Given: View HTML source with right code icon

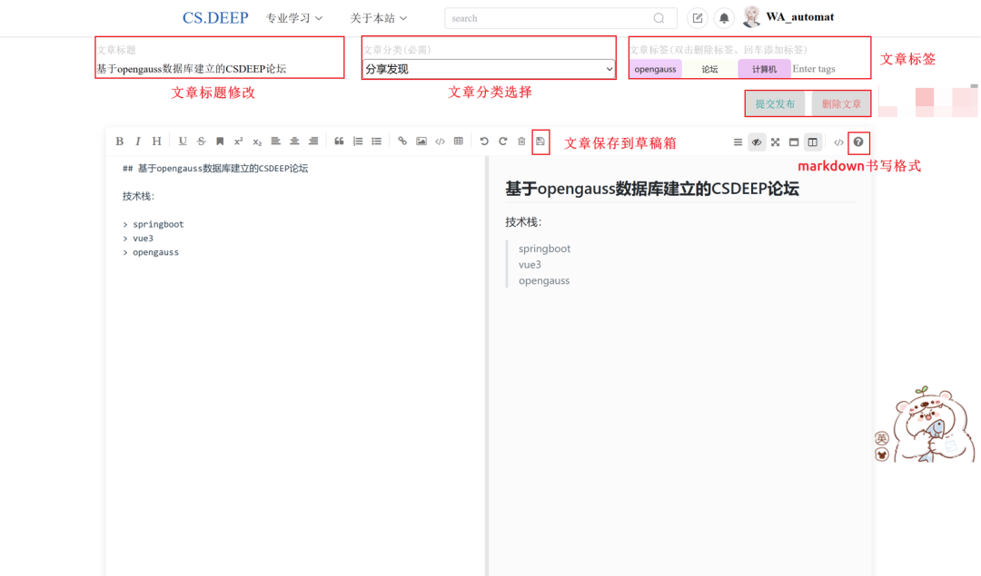Looking at the screenshot, I should click(838, 142).
